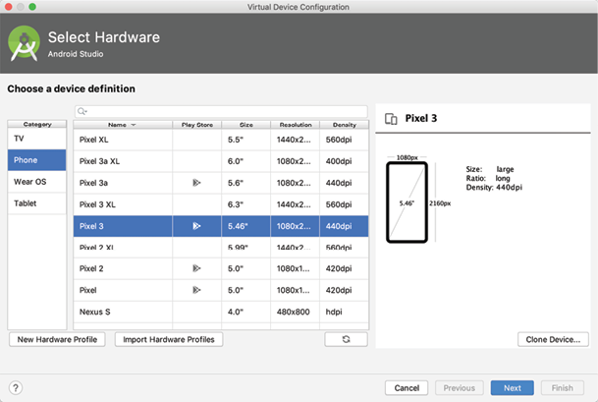Click the Previous button
The image size is (598, 402).
[460, 388]
